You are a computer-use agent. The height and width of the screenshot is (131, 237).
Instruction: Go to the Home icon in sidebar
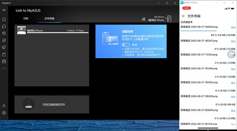point(4,19)
